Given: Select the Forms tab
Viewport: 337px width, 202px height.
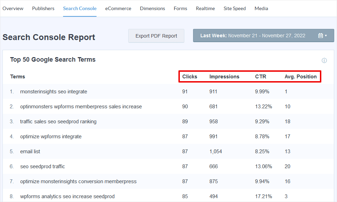Looking at the screenshot, I should point(180,8).
